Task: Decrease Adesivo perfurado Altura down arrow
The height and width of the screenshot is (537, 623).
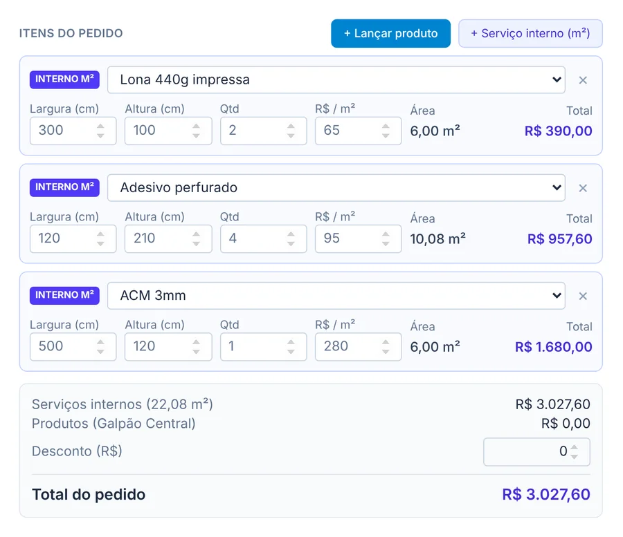Action: click(196, 243)
